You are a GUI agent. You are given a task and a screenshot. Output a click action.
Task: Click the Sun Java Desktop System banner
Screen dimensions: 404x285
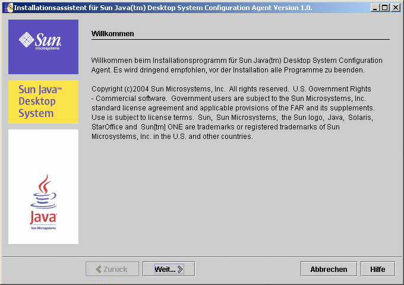[x=43, y=102]
